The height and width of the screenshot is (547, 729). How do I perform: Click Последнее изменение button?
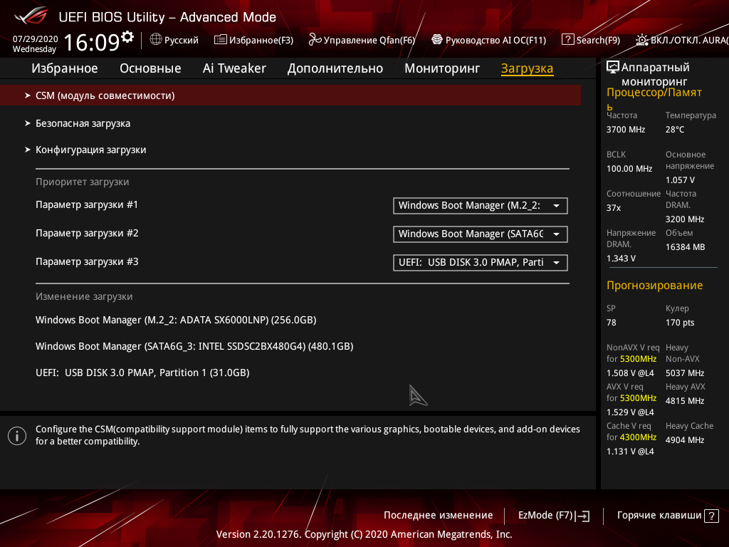click(438, 516)
